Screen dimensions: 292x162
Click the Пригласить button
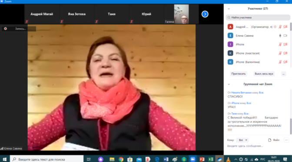[239, 74]
